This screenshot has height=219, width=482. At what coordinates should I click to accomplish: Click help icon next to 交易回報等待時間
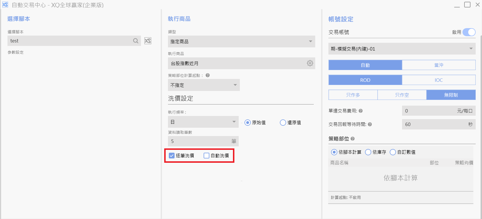point(370,124)
